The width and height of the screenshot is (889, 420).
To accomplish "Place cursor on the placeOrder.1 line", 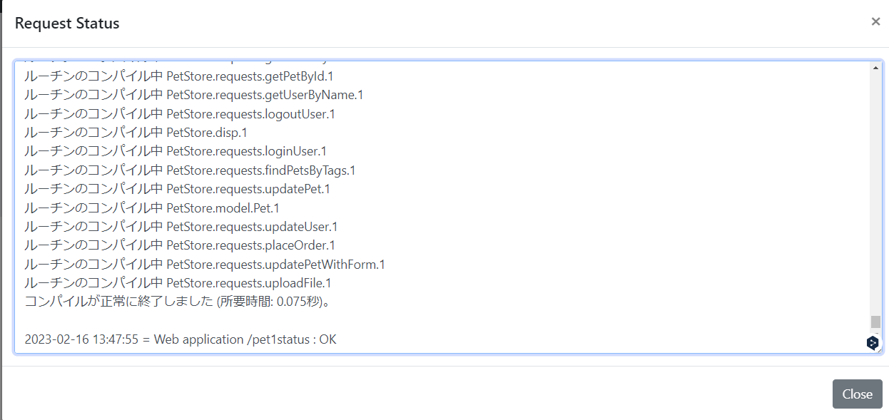I will click(179, 245).
